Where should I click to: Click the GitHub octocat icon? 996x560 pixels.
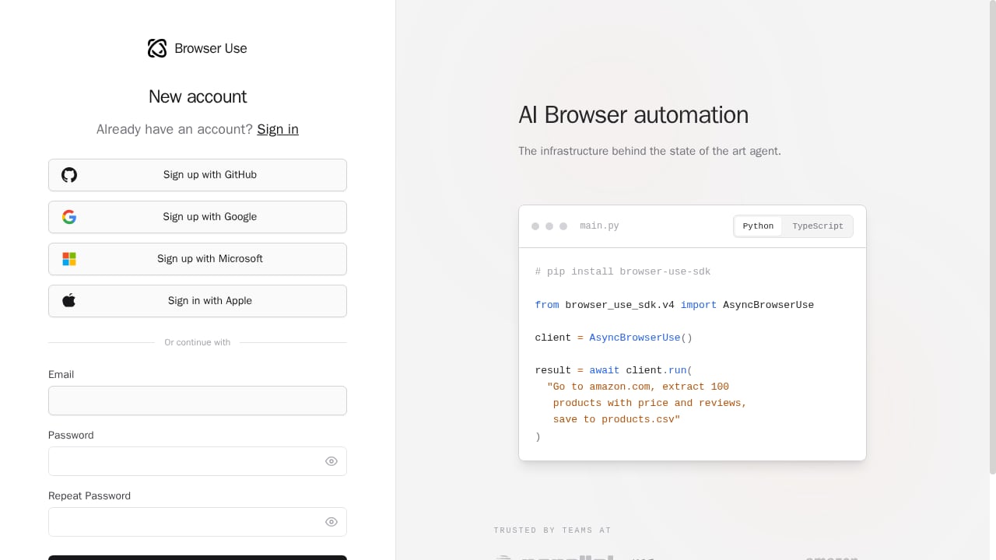[69, 175]
